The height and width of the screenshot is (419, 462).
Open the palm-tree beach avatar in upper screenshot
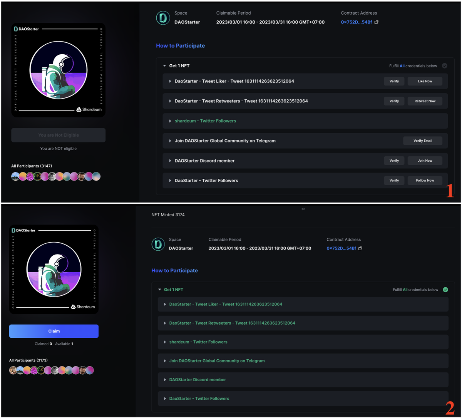(15, 176)
